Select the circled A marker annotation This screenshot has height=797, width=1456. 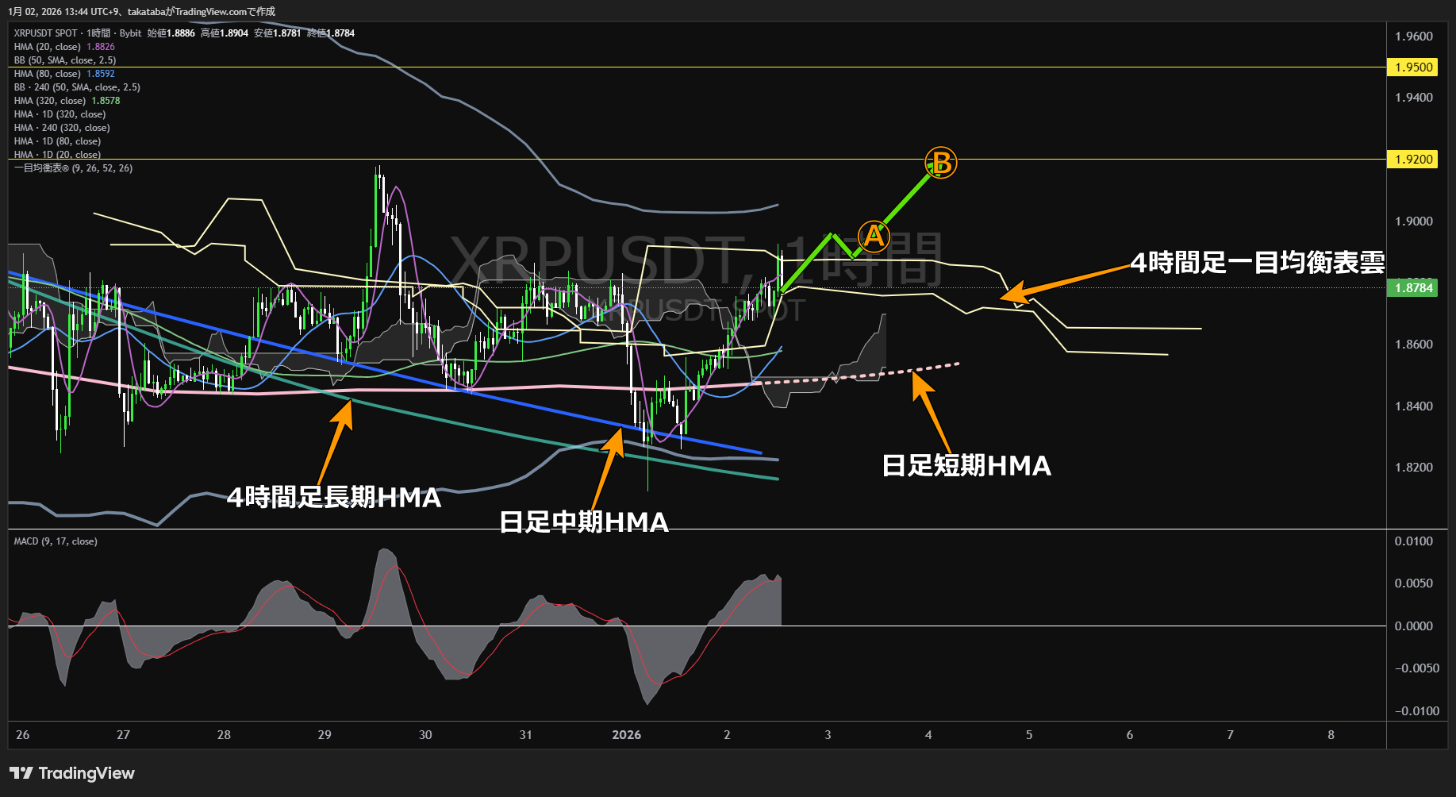tap(873, 235)
